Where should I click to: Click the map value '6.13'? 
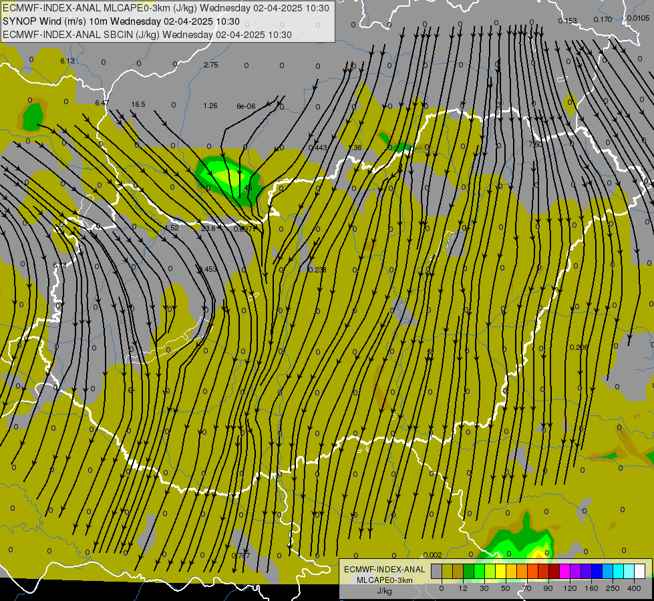67,61
